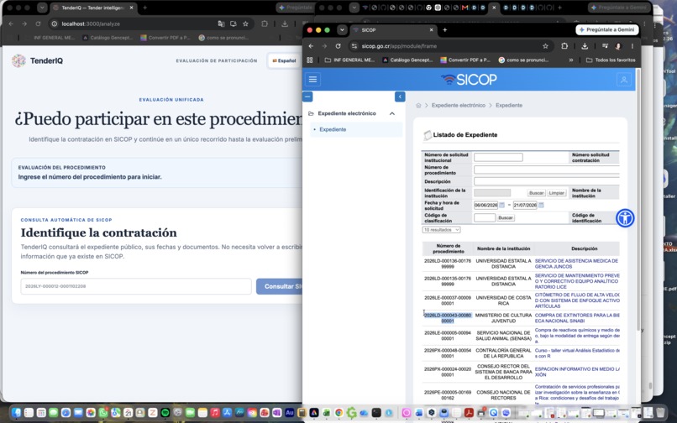Click 'Expediente electrónico' in the breadcrumb
The height and width of the screenshot is (423, 677).
coord(458,105)
